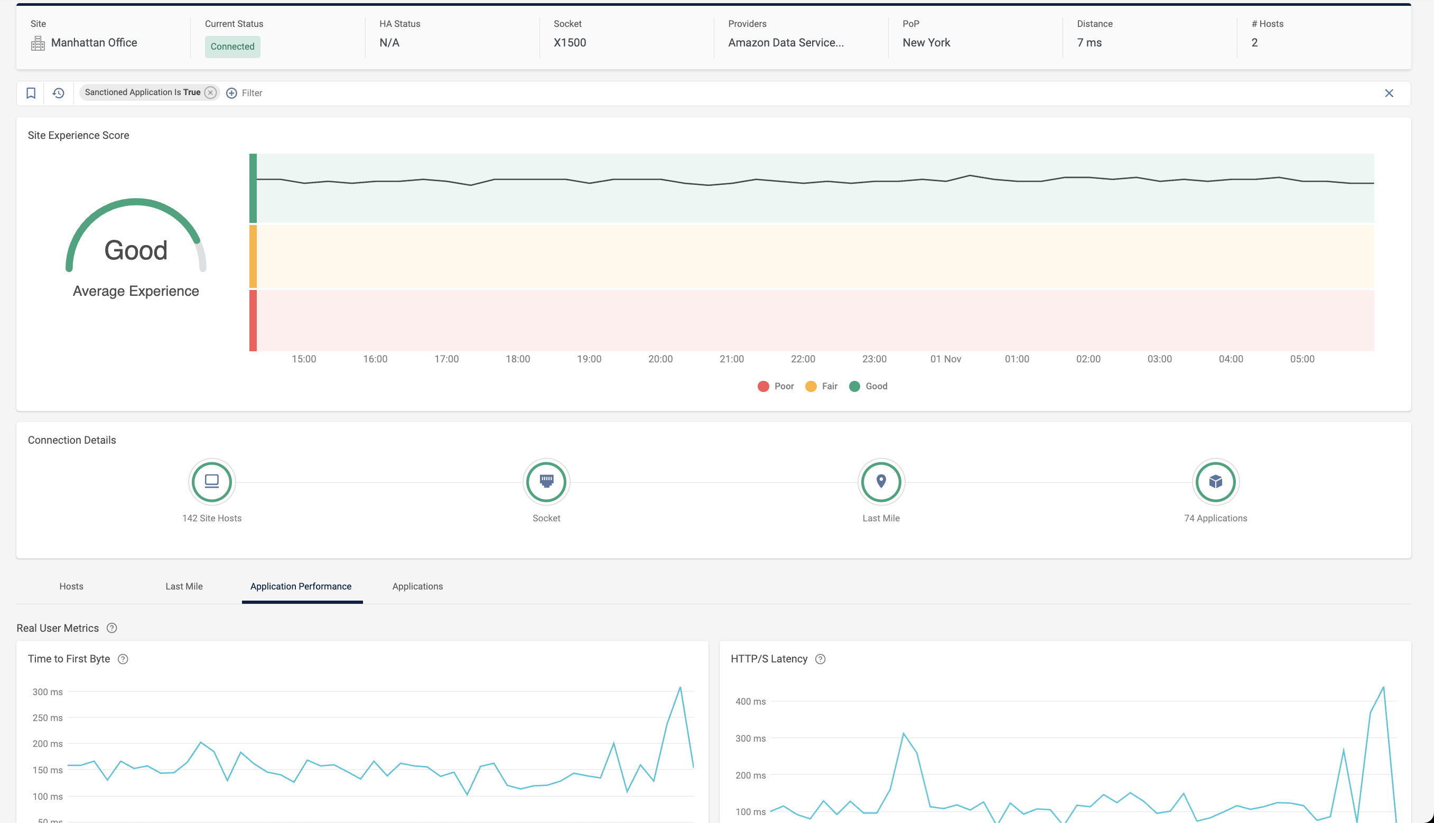1434x823 pixels.
Task: Click the 01 Nov time axis label
Action: coord(946,359)
